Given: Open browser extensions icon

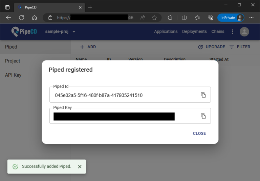Looking at the screenshot, I should click(x=170, y=18).
